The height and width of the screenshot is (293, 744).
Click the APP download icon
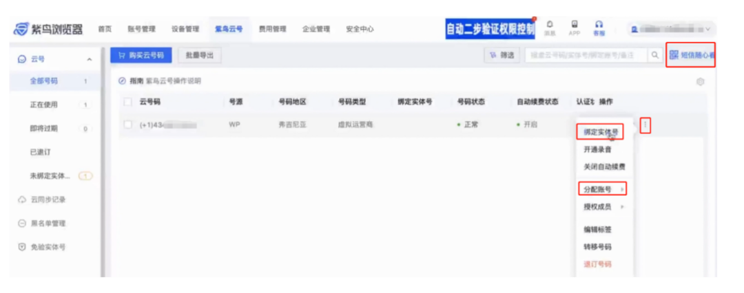pyautogui.click(x=574, y=26)
